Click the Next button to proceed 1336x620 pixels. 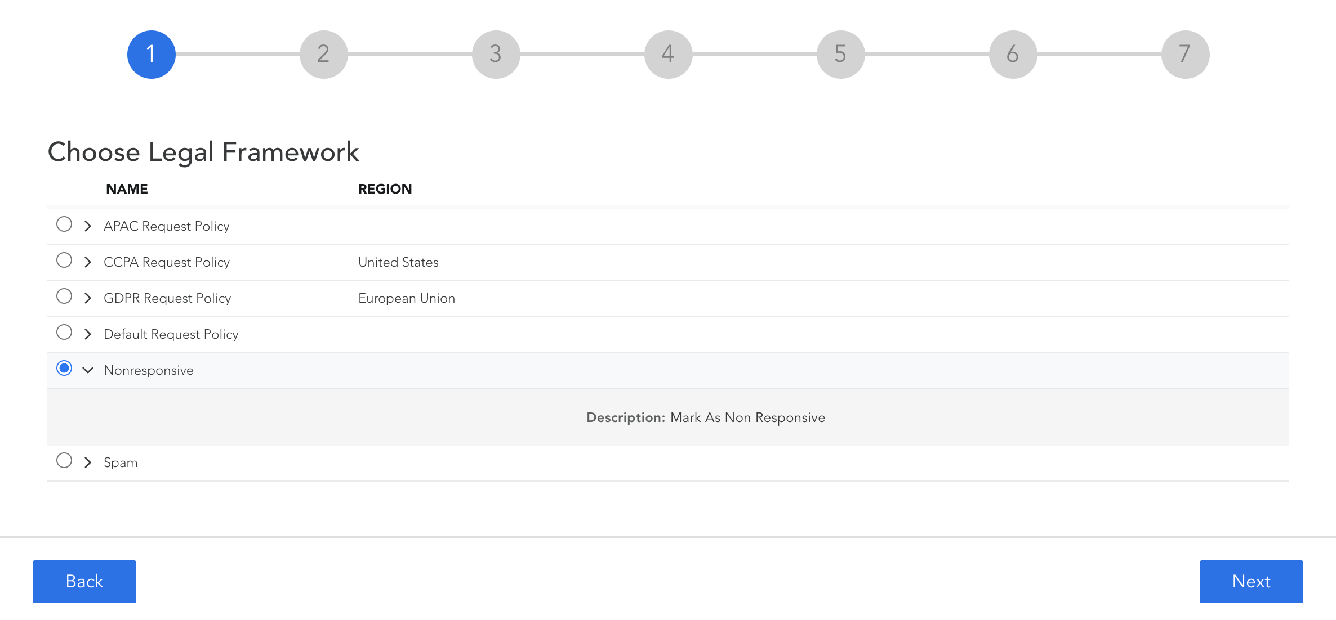click(1251, 581)
